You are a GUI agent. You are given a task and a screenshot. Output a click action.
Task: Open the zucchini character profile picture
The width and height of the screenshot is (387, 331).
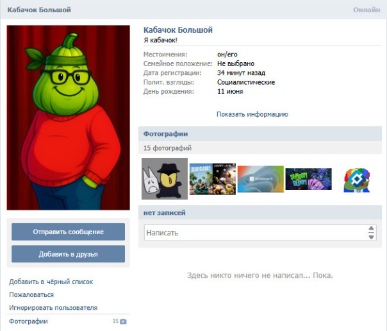(69, 117)
